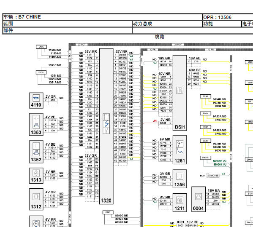Select splice box E120

tap(41, 72)
